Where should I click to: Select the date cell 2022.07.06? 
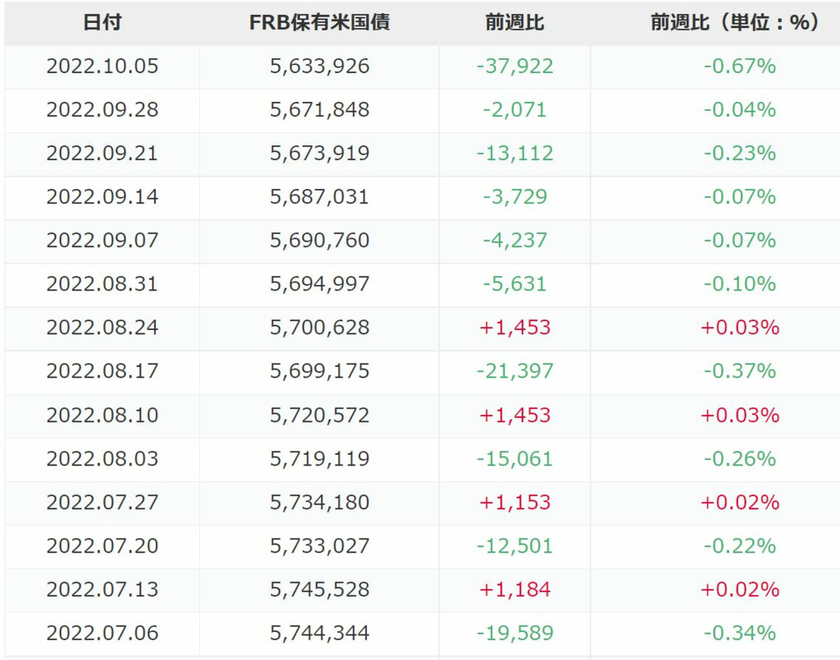pyautogui.click(x=103, y=633)
